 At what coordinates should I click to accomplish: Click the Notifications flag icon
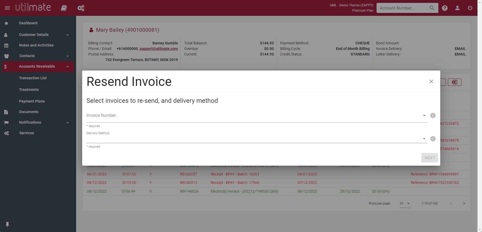pos(6,123)
